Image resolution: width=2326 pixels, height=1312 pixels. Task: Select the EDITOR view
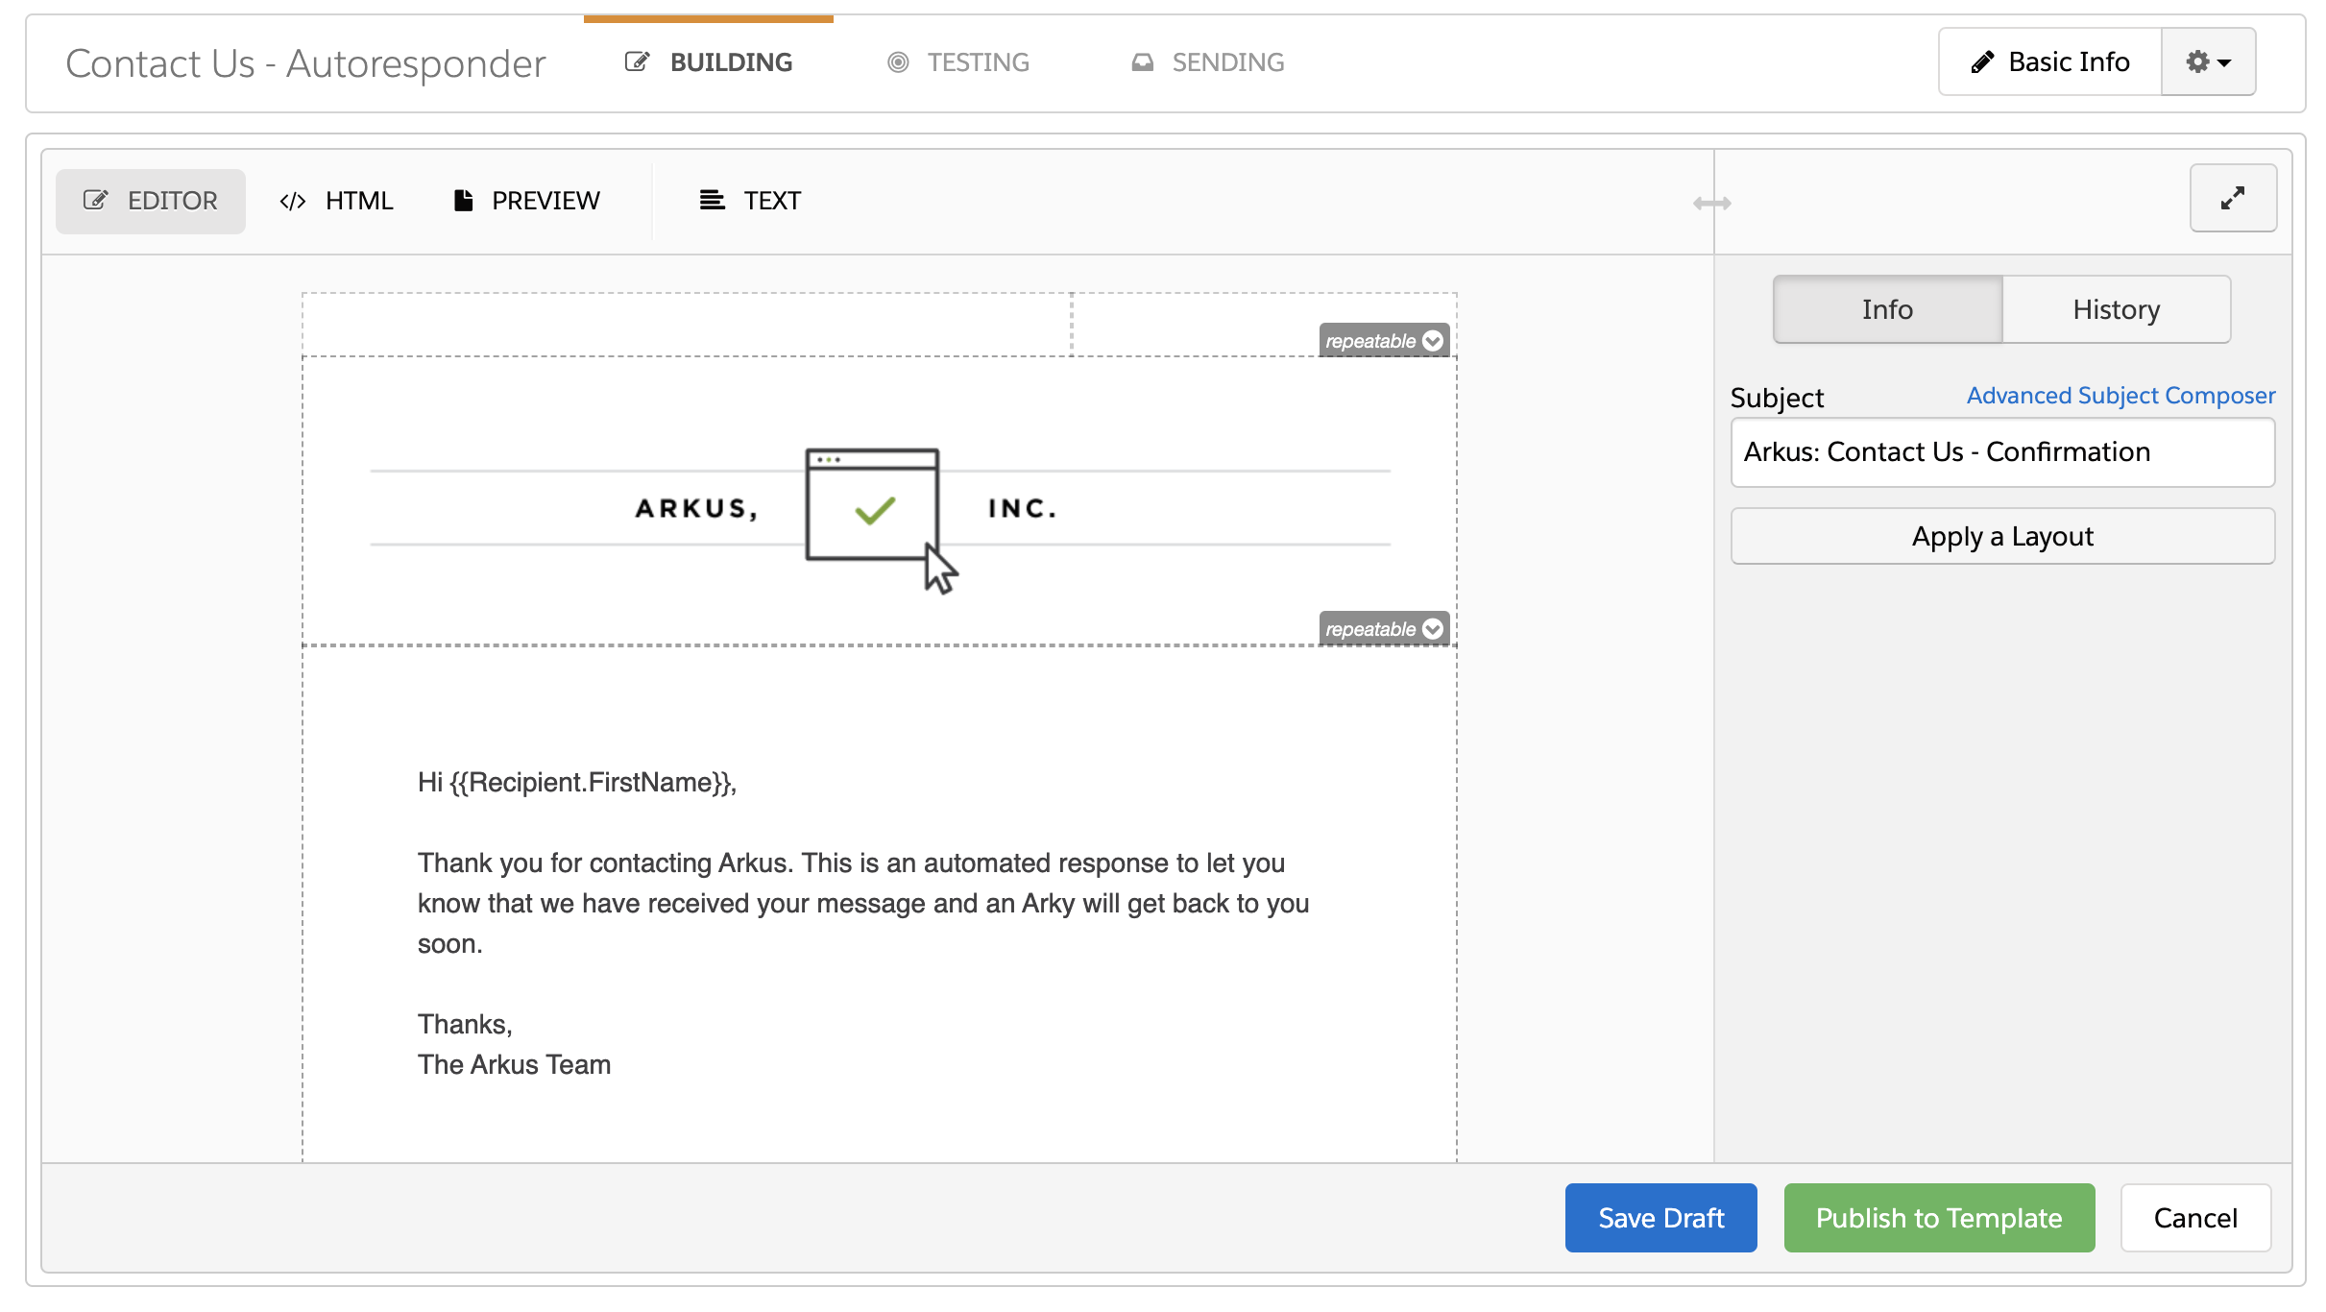point(151,201)
